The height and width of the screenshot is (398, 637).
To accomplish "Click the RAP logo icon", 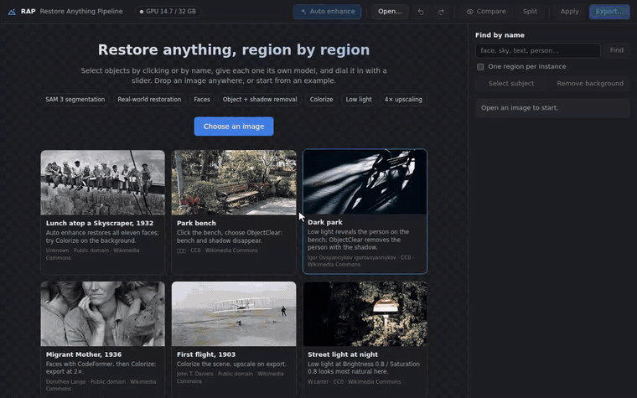I will (12, 12).
